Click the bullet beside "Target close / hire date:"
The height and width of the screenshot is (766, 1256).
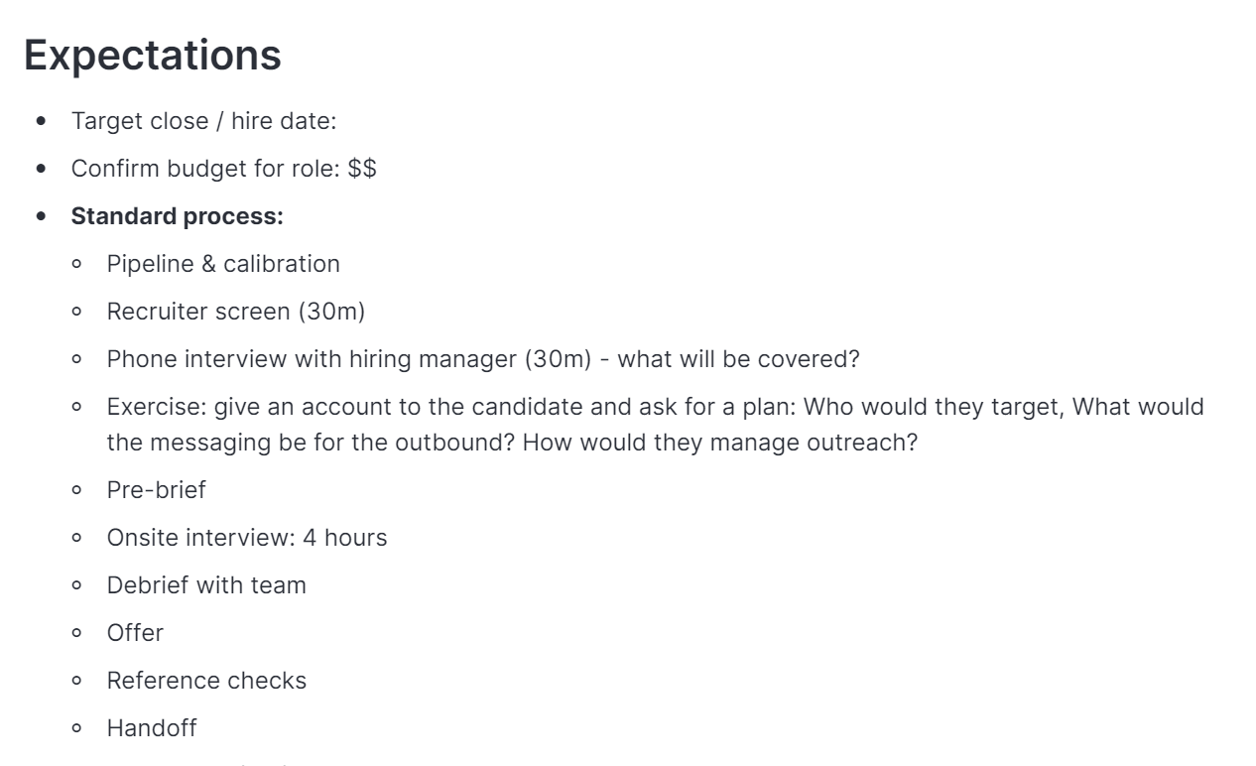tap(41, 121)
